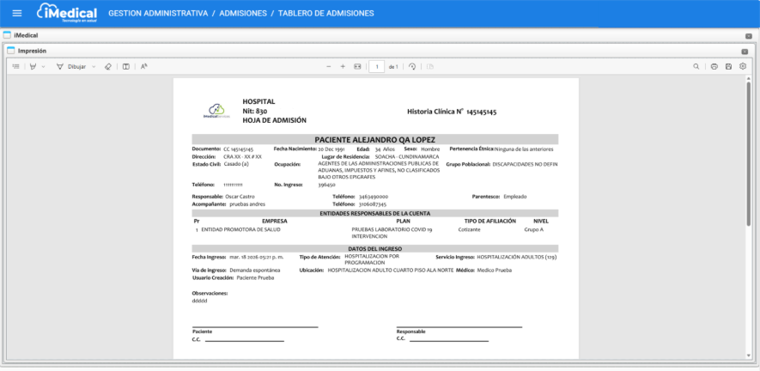Toggle the page view layout

point(125,66)
